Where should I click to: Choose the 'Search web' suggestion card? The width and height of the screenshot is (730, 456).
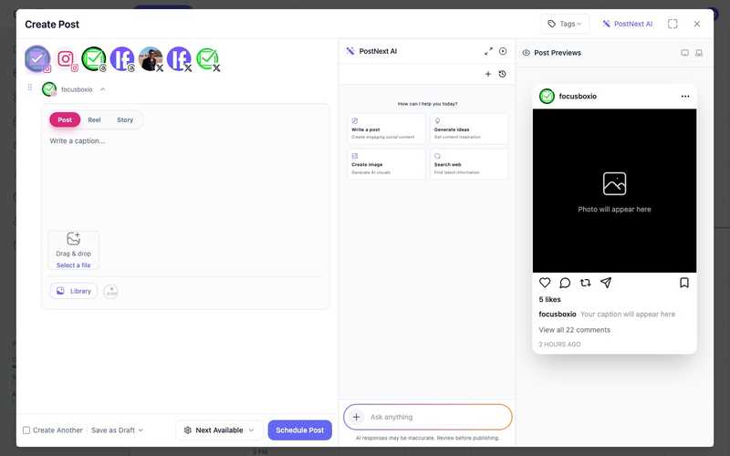tap(468, 164)
